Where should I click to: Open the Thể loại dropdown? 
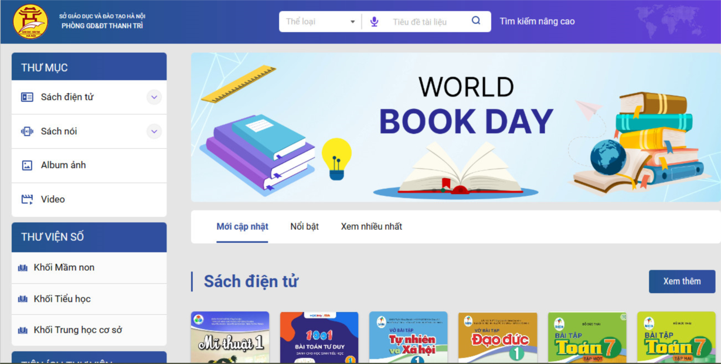click(320, 22)
